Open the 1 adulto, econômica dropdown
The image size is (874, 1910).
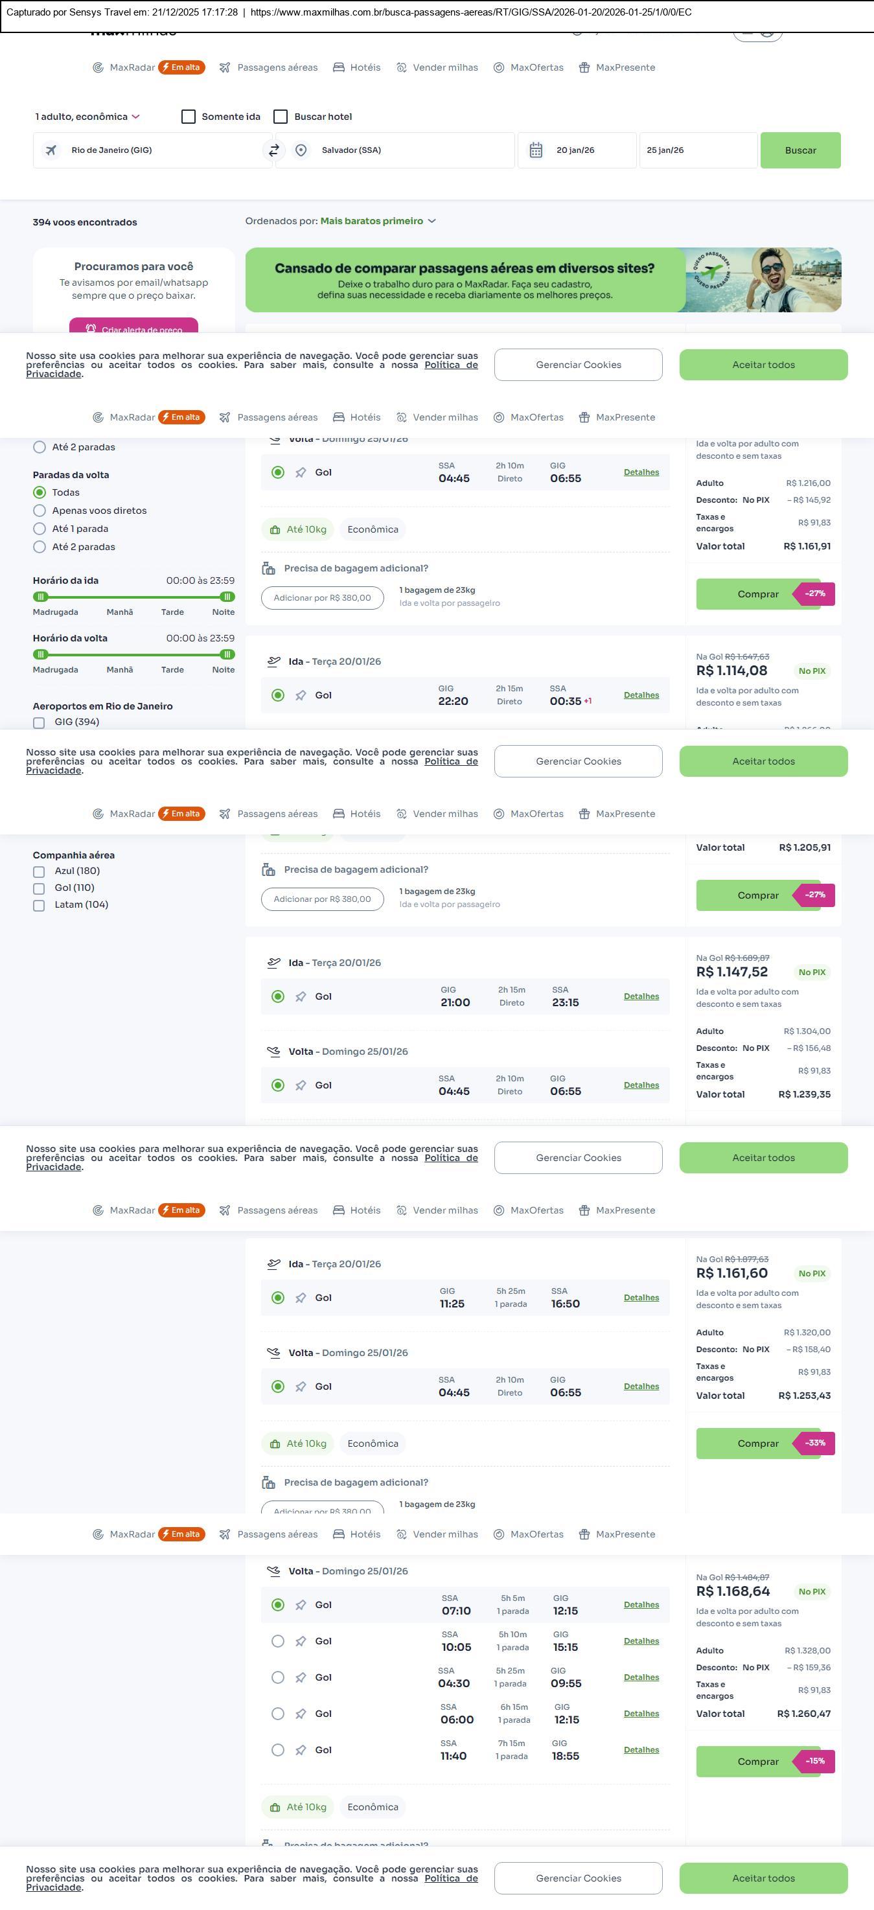(87, 117)
